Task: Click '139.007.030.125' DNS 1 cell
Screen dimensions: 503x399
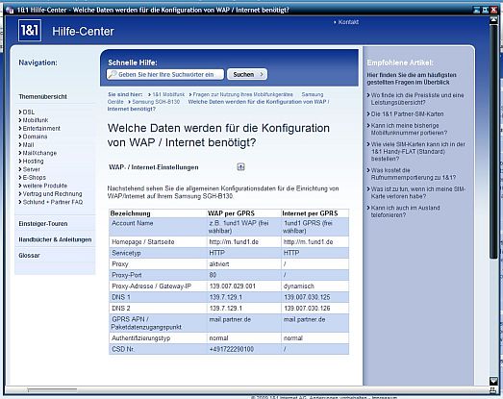Action: click(307, 297)
